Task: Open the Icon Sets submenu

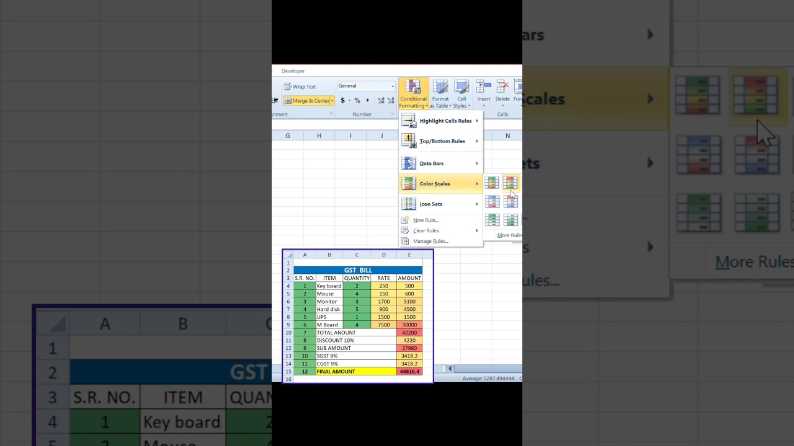Action: coord(440,204)
